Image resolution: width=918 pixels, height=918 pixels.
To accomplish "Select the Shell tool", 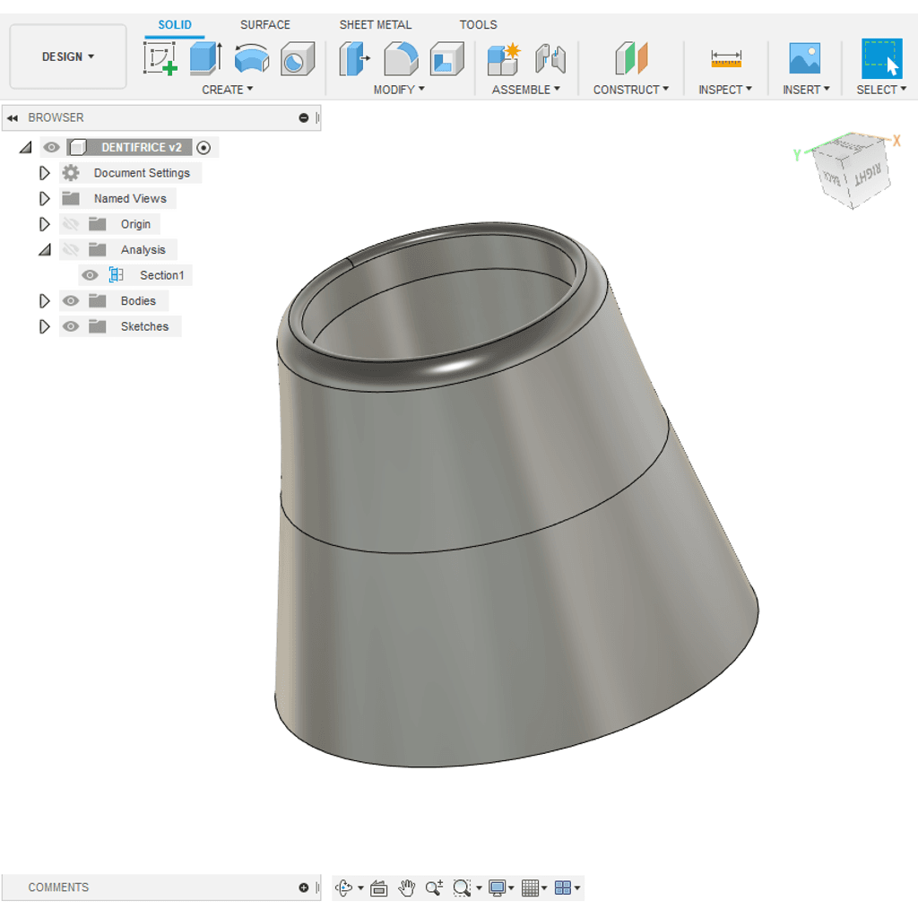I will [446, 58].
